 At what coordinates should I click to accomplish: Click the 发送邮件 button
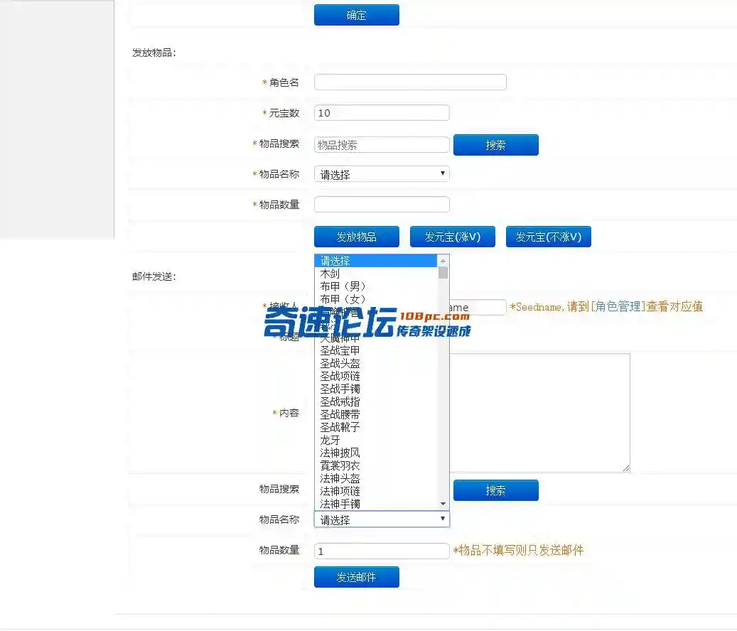pos(356,577)
